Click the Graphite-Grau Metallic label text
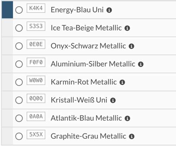176x150 pixels. point(88,136)
